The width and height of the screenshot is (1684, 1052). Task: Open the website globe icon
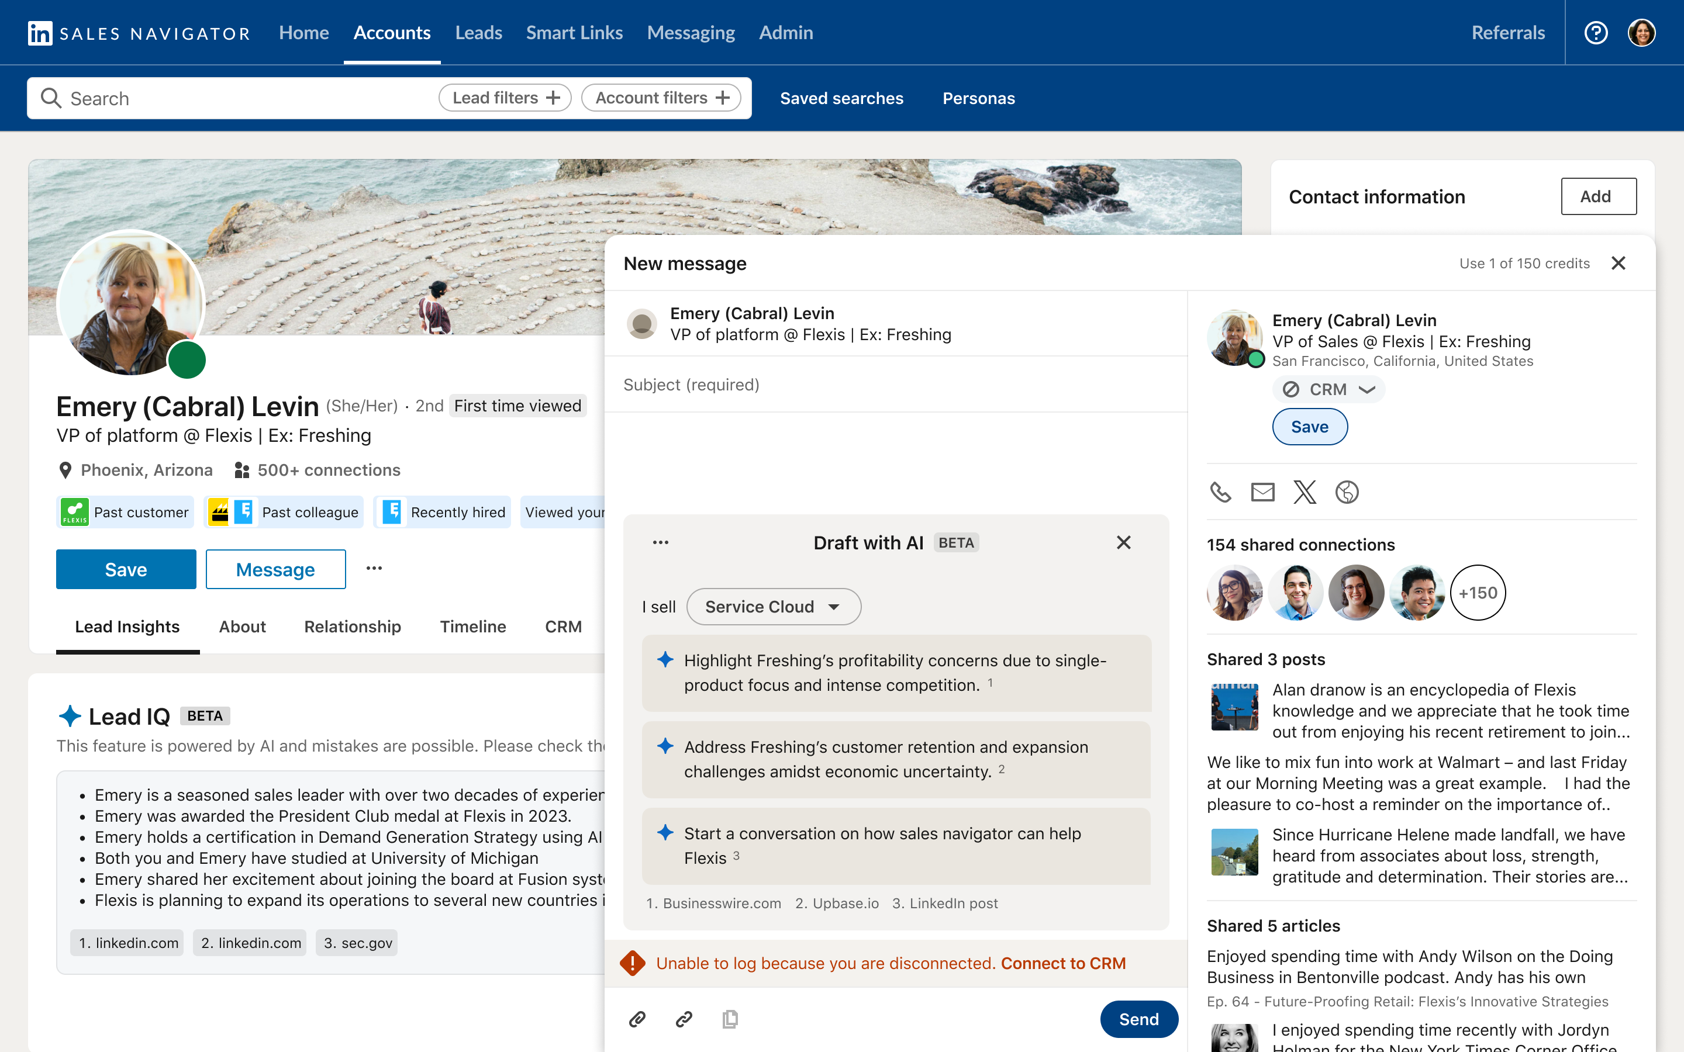click(1347, 492)
